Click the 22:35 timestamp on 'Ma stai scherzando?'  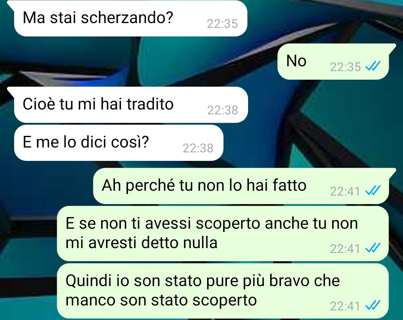pos(222,24)
